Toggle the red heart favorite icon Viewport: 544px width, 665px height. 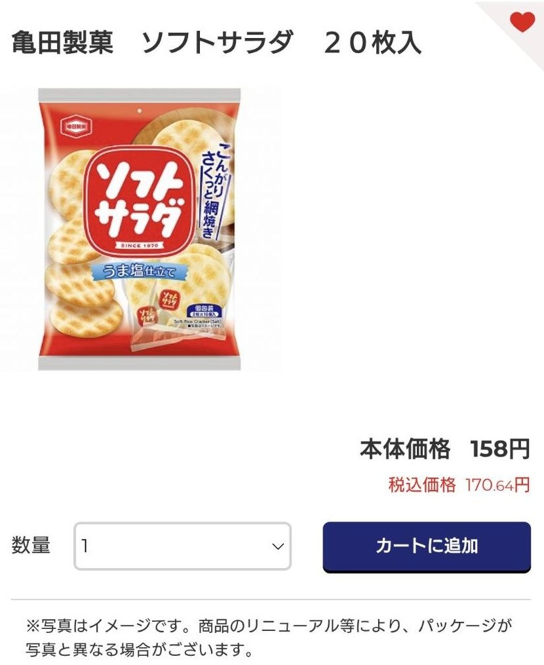pos(522,22)
